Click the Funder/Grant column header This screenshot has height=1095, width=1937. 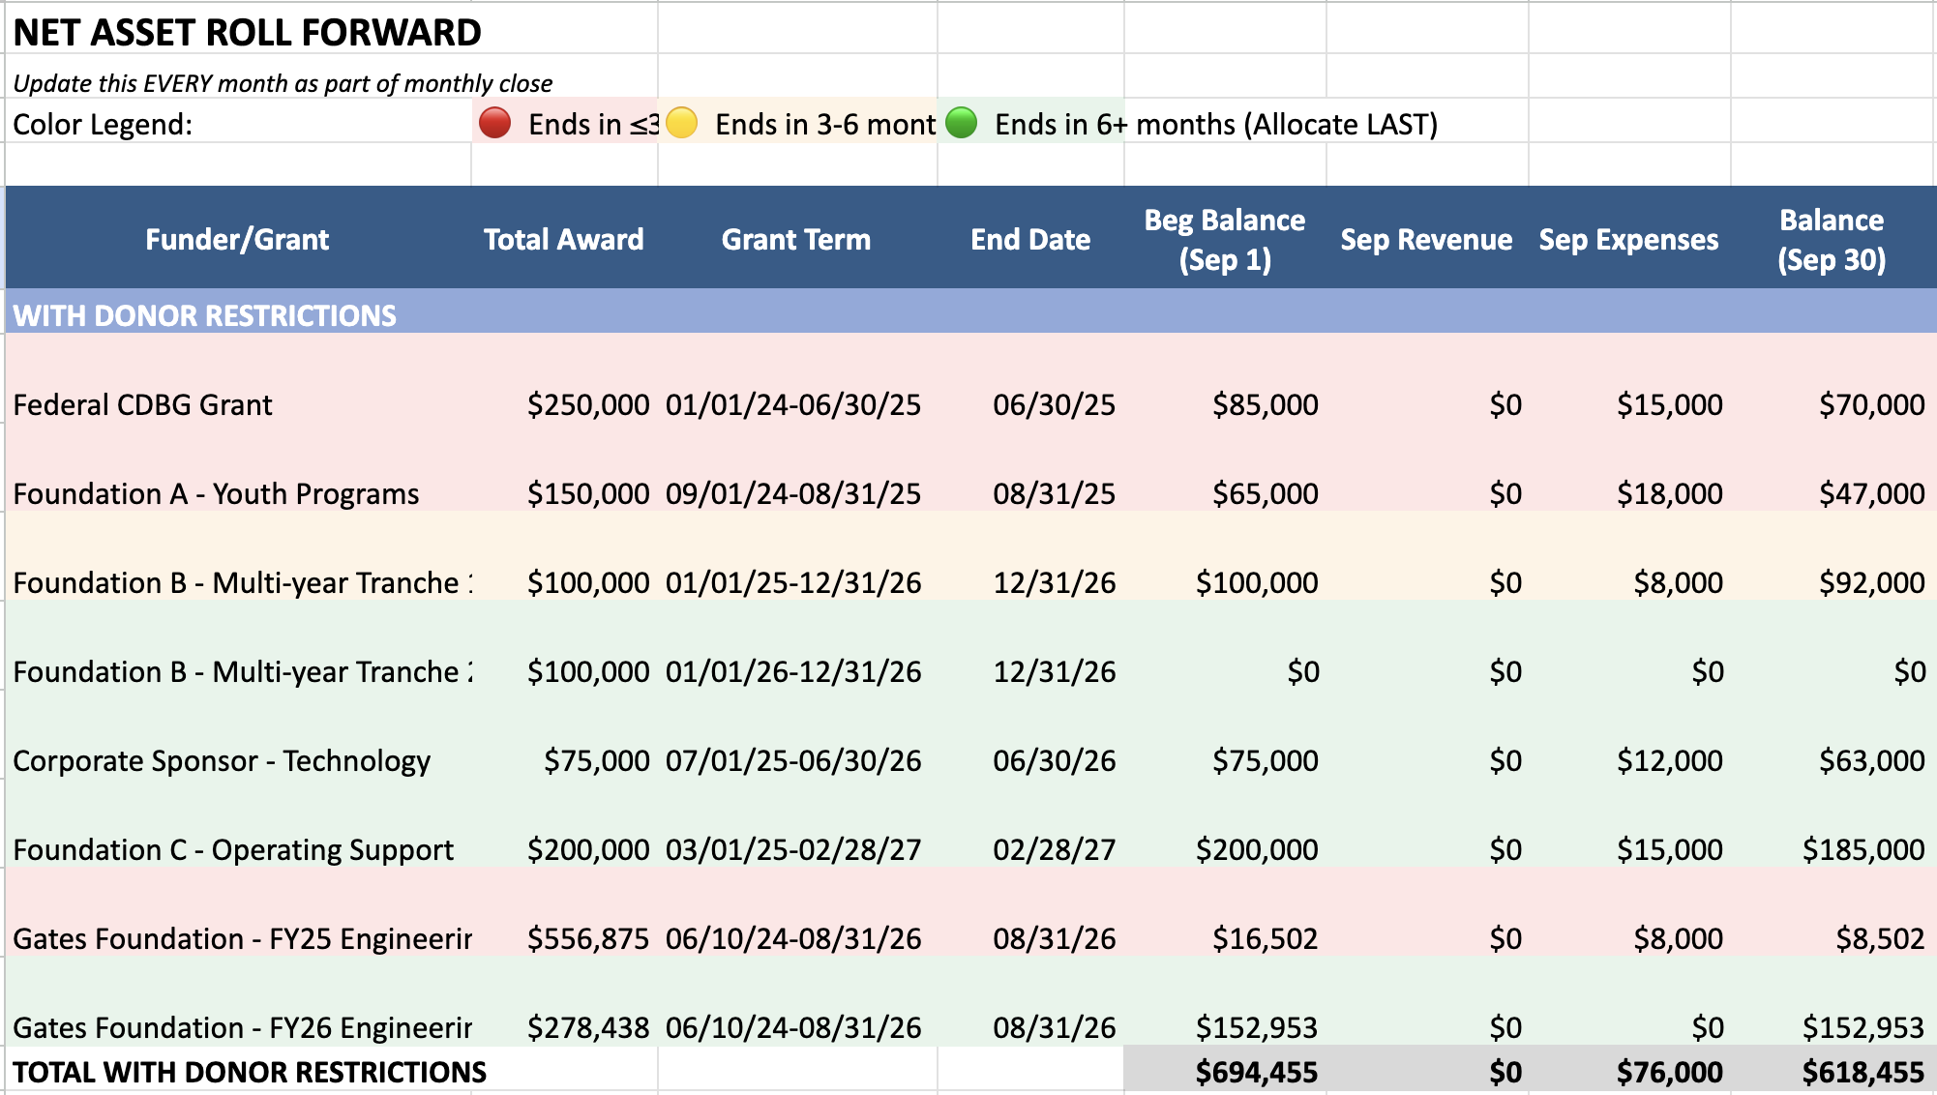pyautogui.click(x=237, y=239)
